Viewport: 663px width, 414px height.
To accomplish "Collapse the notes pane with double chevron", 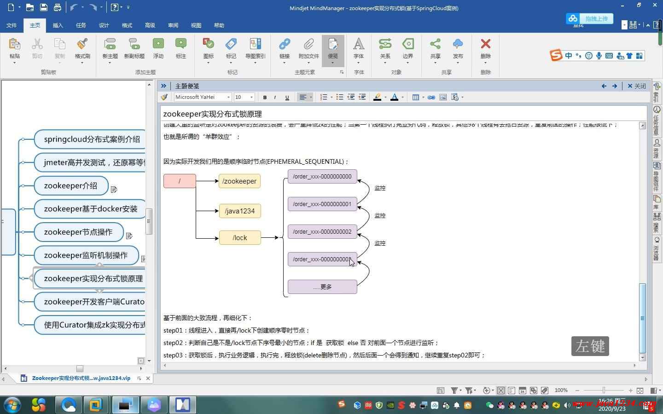I will [163, 86].
